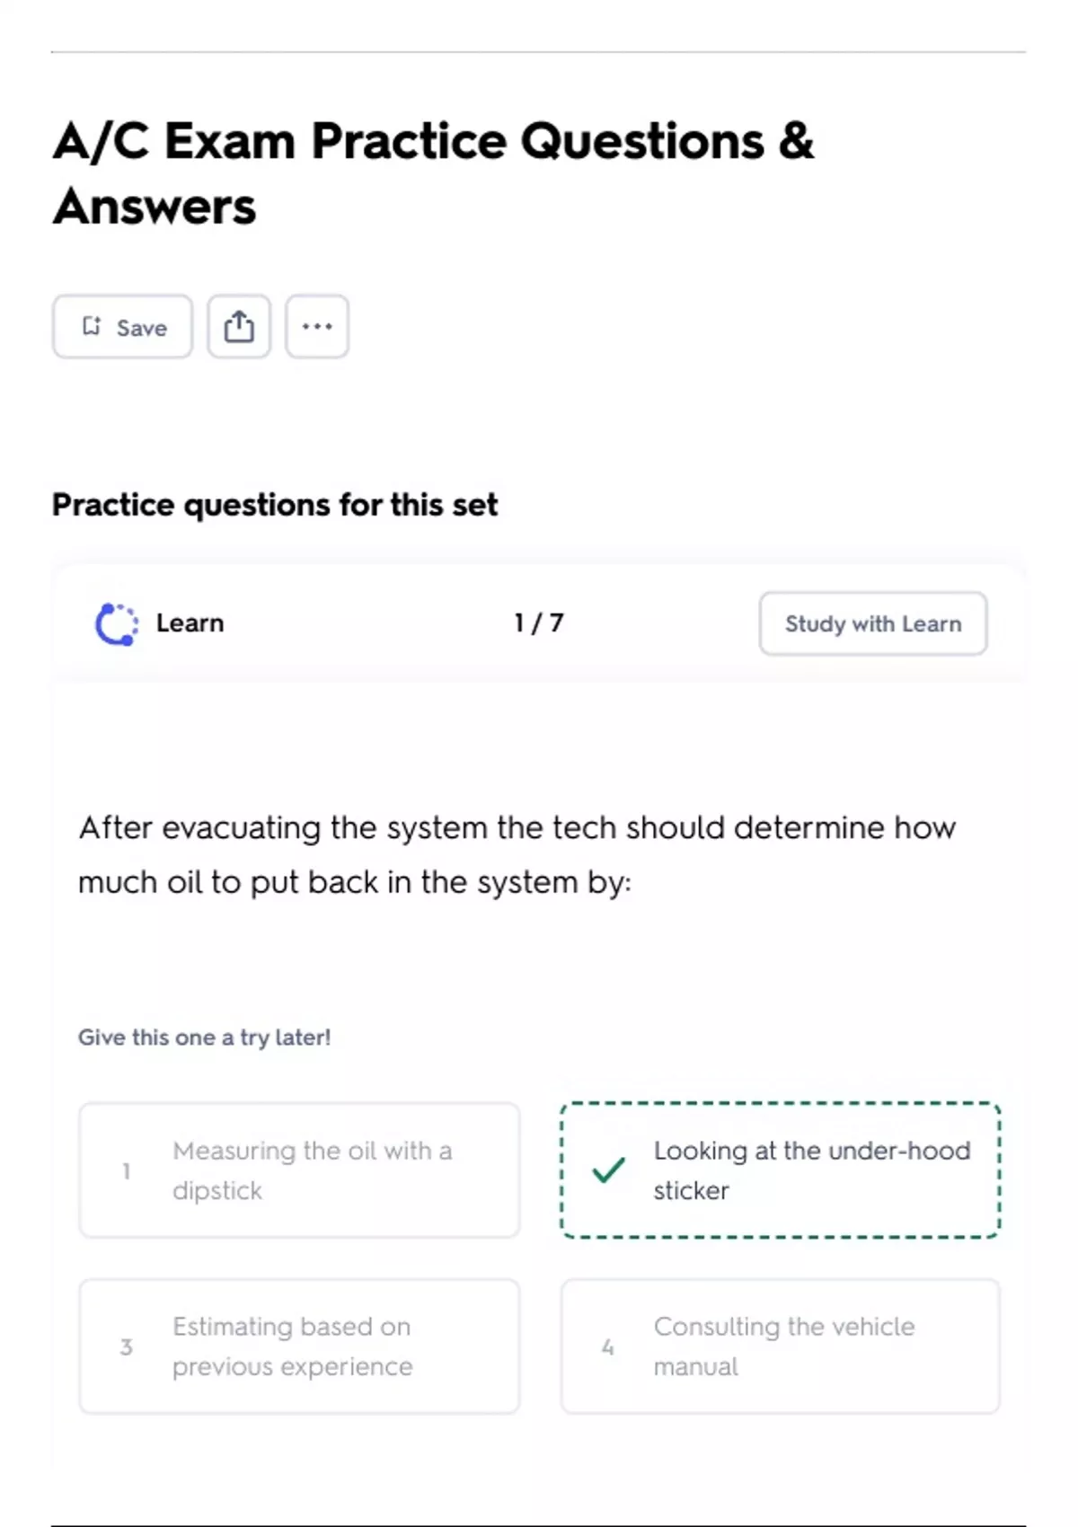
Task: Choose Estimating based on previous experience
Action: pos(299,1346)
